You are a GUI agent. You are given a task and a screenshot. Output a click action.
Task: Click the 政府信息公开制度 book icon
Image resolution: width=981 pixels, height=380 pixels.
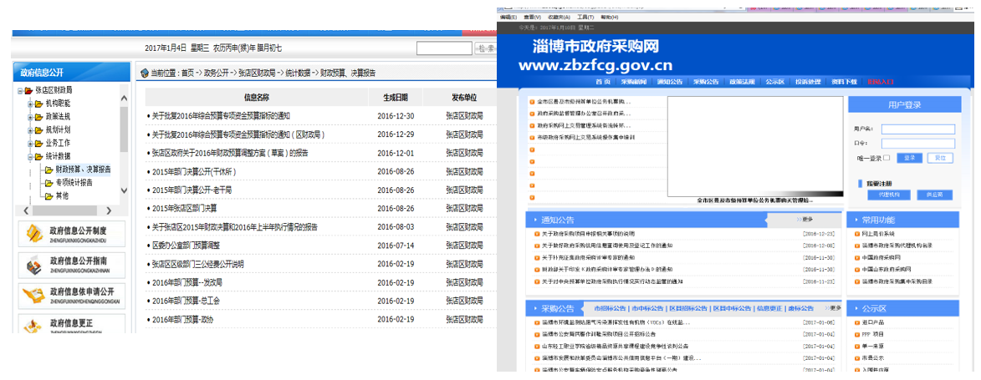[x=33, y=233]
